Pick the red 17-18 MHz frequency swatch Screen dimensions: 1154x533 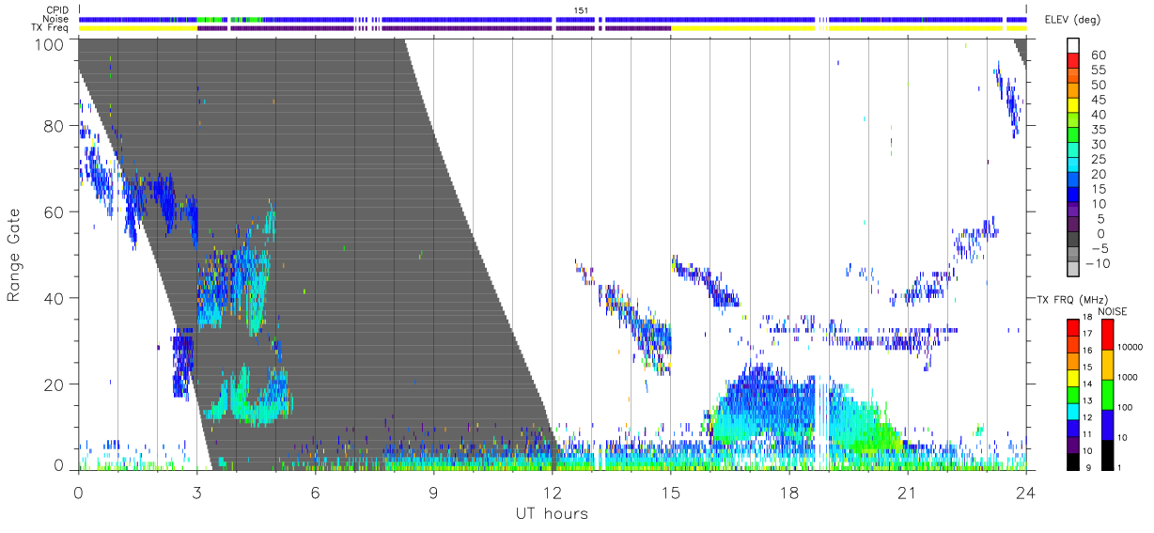1073,327
